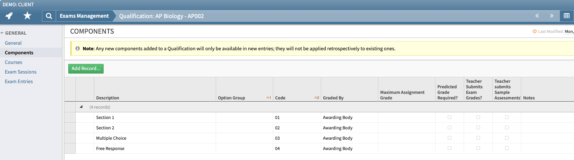Select the Free Response description cell
The image size is (574, 160).
click(x=155, y=149)
